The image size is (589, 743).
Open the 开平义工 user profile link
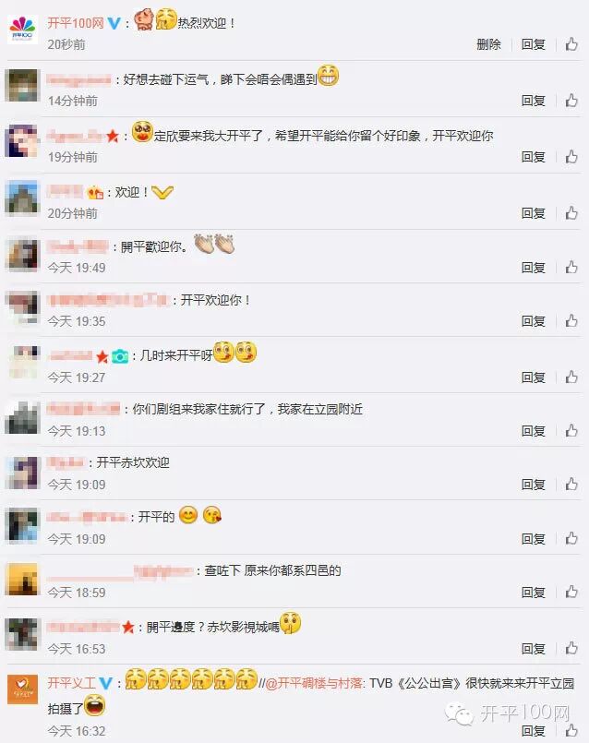(x=72, y=683)
